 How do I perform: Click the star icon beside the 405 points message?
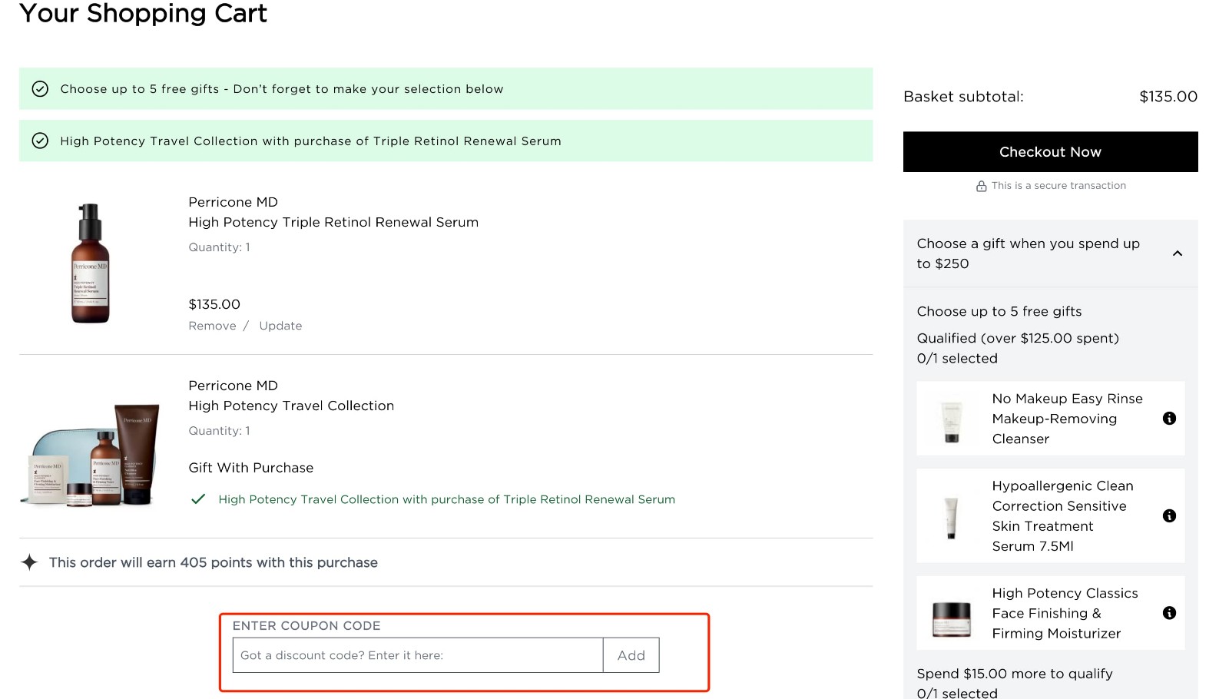pos(29,562)
